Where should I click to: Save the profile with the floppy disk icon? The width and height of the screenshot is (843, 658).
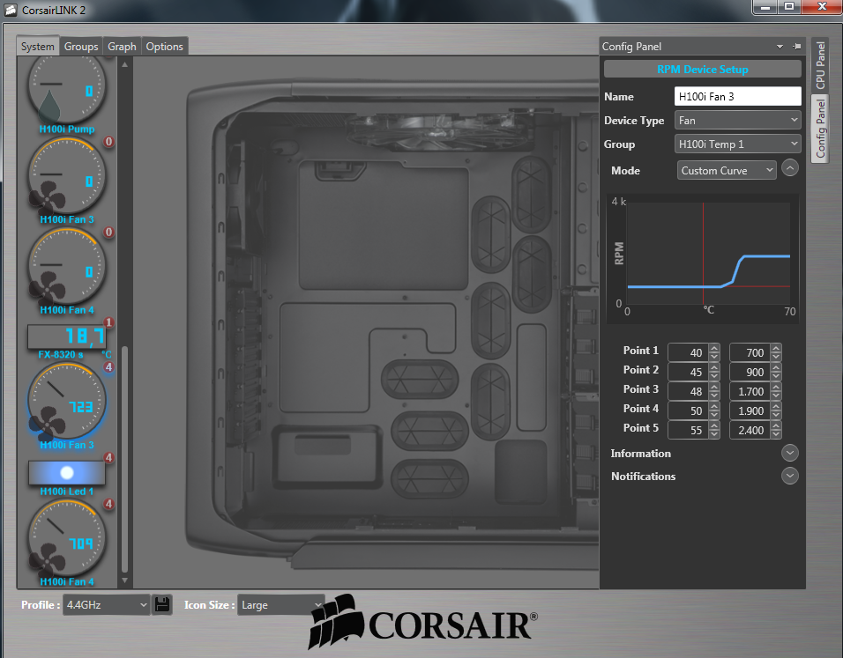pos(162,605)
